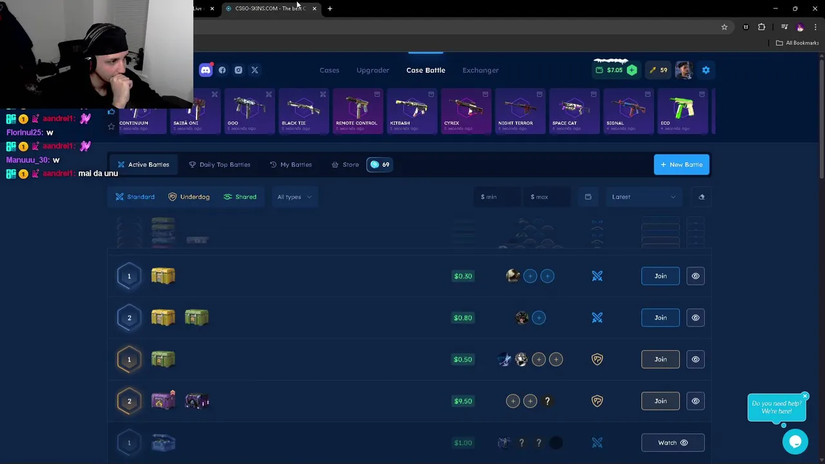Click yellow case in the $0.30 battle
The width and height of the screenshot is (825, 464).
click(163, 276)
